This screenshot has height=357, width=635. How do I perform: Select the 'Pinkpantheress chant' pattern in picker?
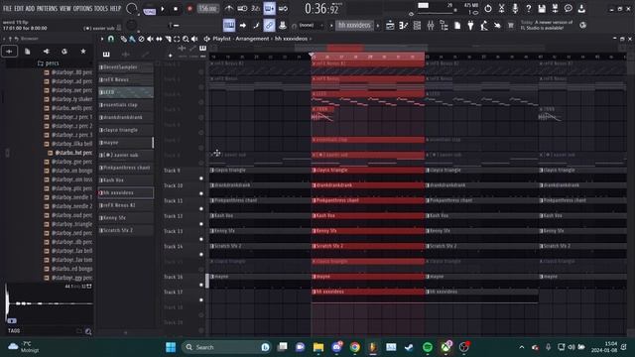click(126, 168)
